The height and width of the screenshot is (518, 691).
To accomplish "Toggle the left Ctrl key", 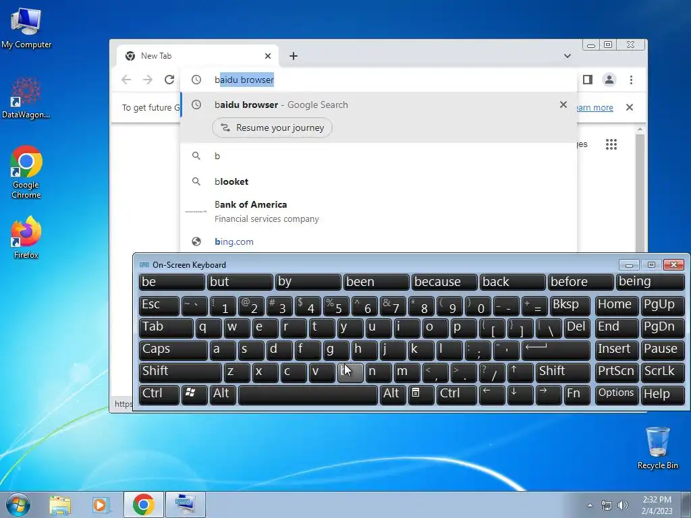I will (x=159, y=394).
